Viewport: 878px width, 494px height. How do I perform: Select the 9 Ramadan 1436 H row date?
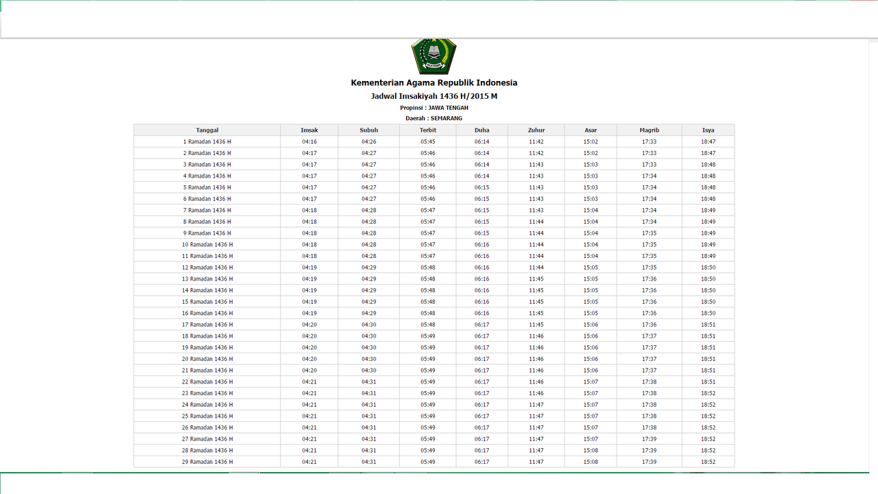click(207, 233)
